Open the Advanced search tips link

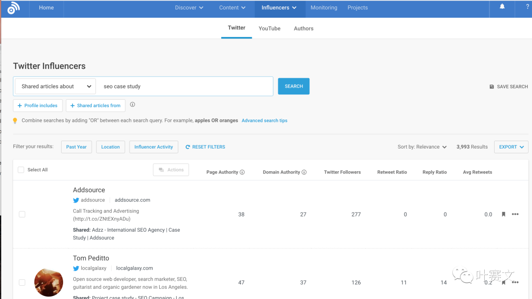pyautogui.click(x=265, y=120)
